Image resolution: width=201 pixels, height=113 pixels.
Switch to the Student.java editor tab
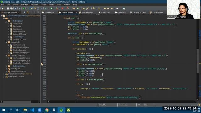click(x=48, y=13)
